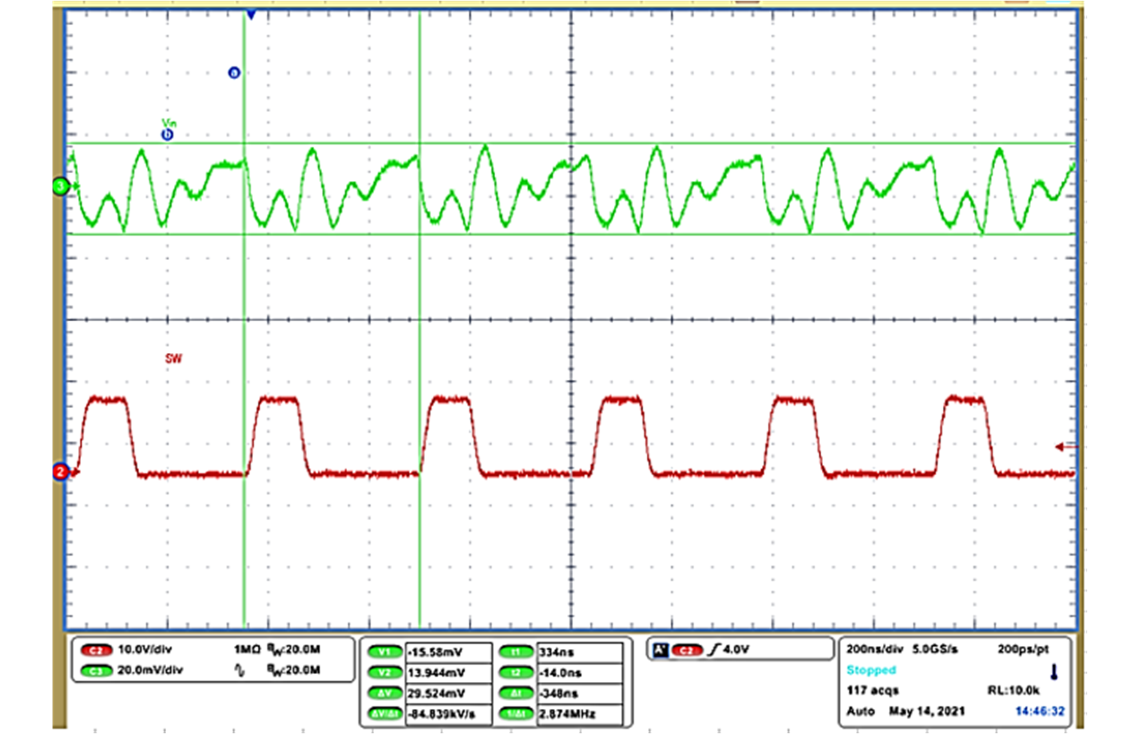This screenshot has width=1140, height=734.
Task: Click cursor handle 'b' near Vin label
Action: pos(167,135)
